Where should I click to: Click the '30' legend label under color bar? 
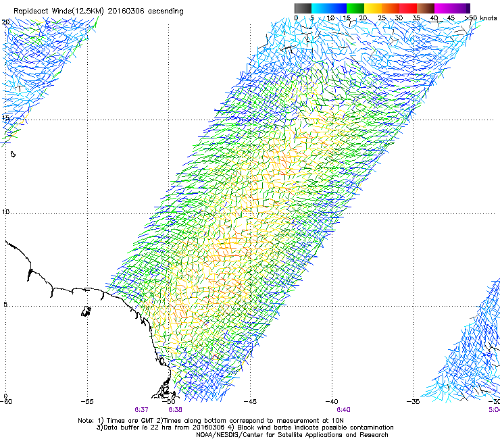pyautogui.click(x=399, y=18)
